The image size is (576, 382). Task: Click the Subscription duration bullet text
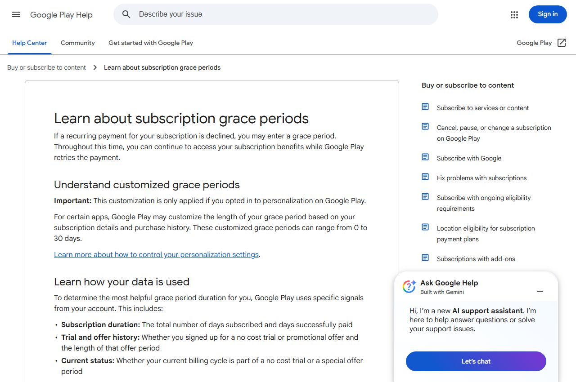[207, 324]
